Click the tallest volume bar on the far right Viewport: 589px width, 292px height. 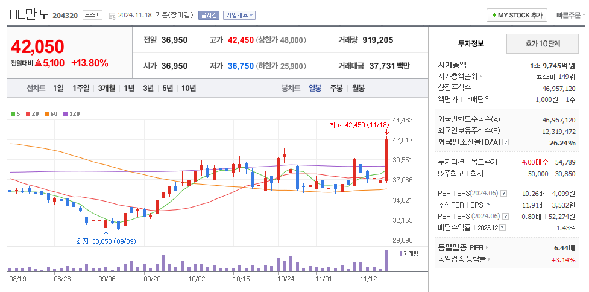click(x=386, y=261)
